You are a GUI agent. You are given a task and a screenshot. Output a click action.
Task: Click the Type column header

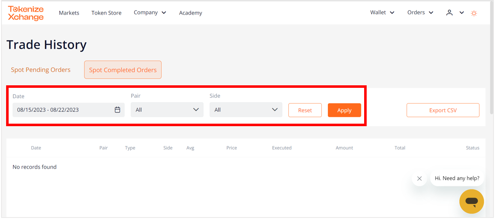click(x=130, y=148)
